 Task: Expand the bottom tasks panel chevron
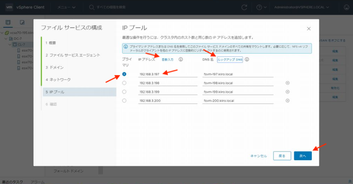(x=350, y=182)
